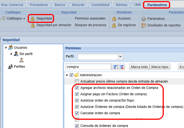Switch to the Bancos tab
Viewport: 184px width, 128px height.
click(x=60, y=5)
